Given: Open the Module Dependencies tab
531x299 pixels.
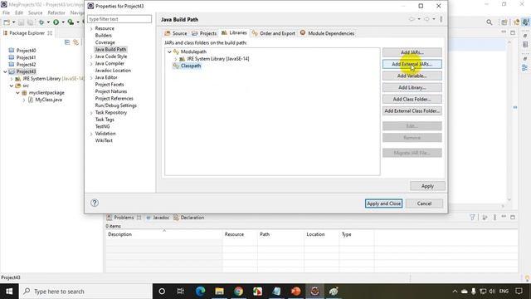Looking at the screenshot, I should pyautogui.click(x=327, y=33).
